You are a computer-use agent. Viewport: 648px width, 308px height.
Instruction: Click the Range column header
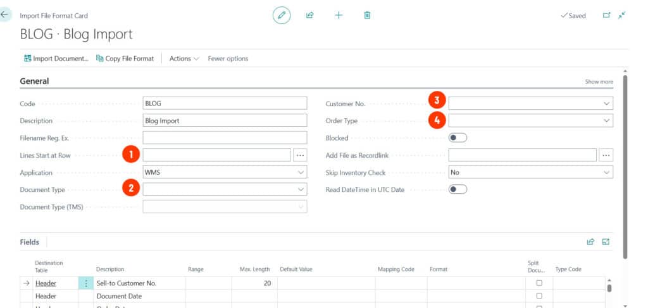[196, 269]
